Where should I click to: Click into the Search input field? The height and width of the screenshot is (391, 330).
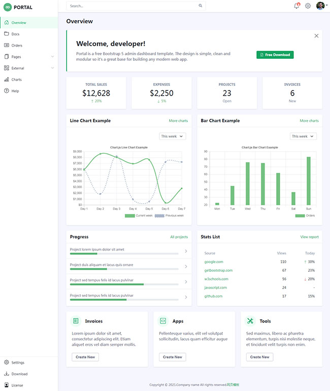[x=132, y=6]
